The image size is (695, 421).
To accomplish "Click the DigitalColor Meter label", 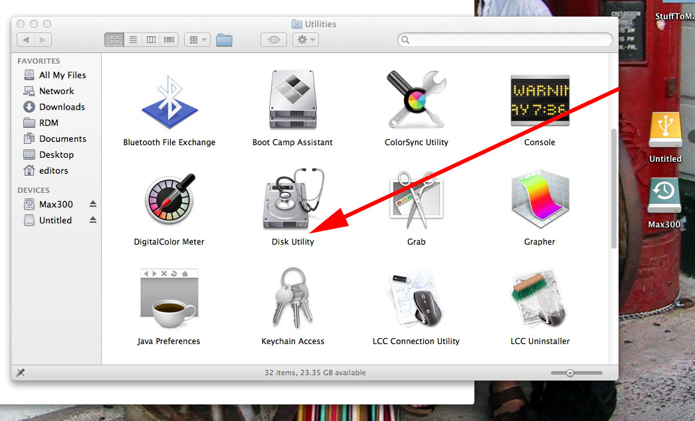I will coord(169,242).
